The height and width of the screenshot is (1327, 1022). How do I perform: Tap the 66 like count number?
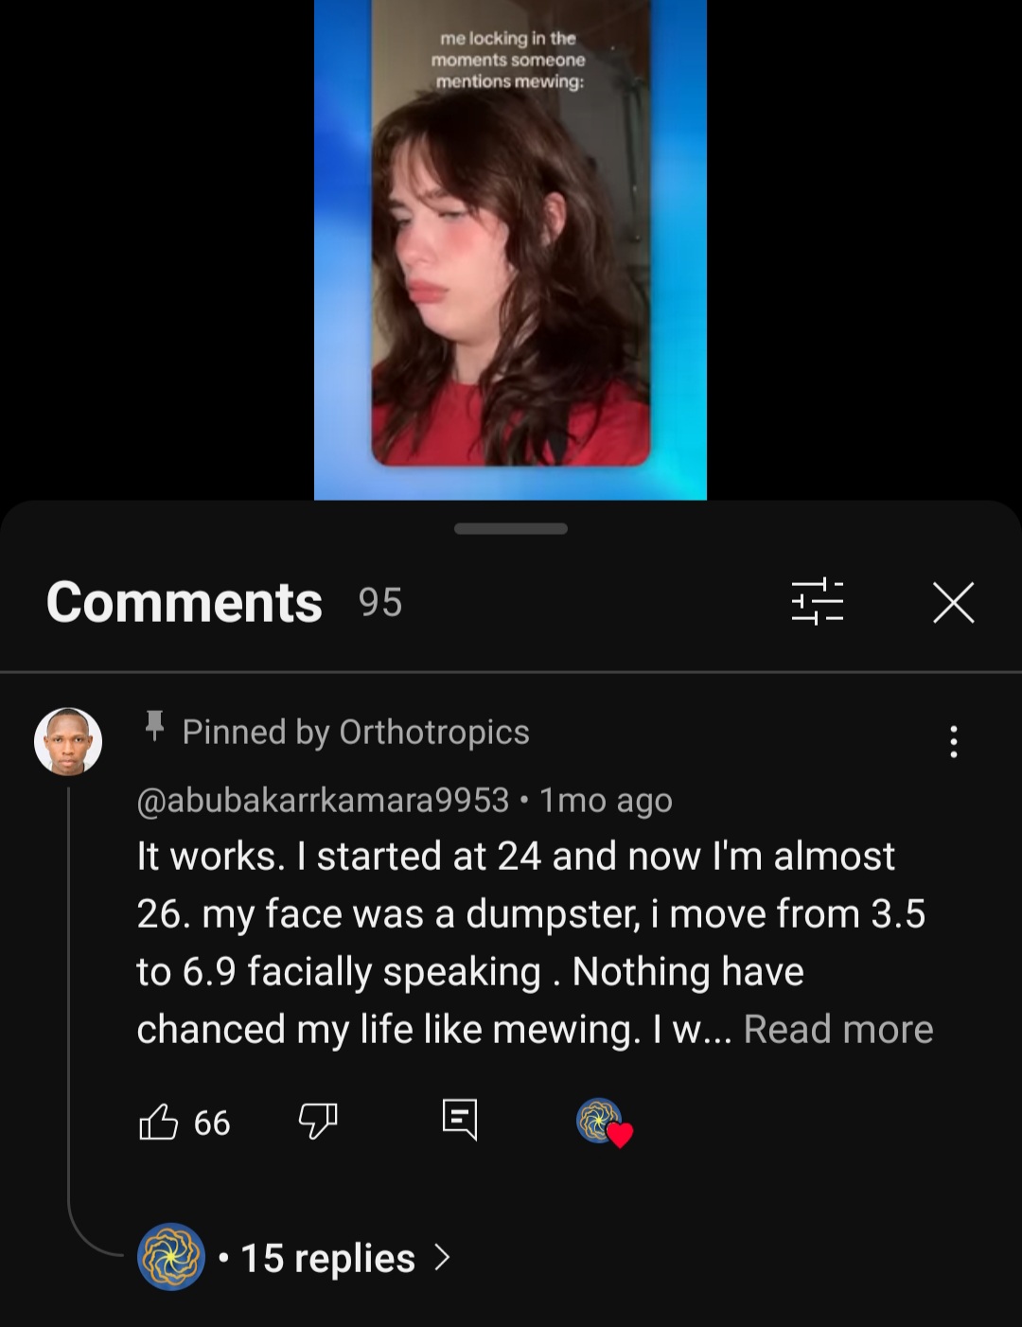[x=212, y=1123]
